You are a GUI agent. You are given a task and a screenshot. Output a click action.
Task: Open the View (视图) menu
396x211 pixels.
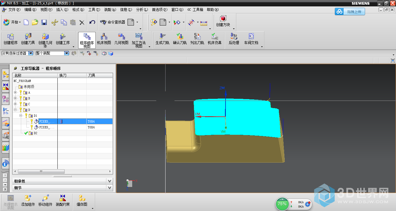[x=46, y=10]
